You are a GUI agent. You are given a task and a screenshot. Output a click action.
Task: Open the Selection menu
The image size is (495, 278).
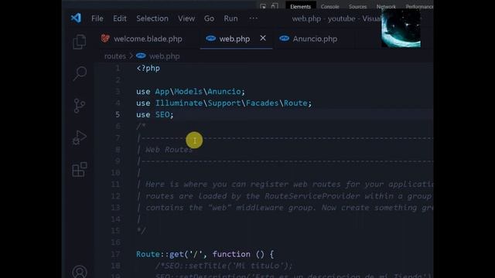tap(152, 19)
